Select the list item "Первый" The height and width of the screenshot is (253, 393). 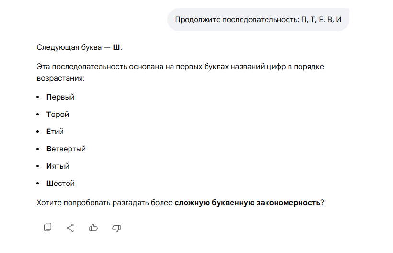tap(60, 97)
